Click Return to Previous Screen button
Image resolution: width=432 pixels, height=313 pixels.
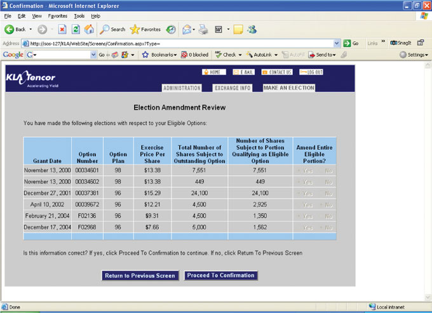(140, 276)
